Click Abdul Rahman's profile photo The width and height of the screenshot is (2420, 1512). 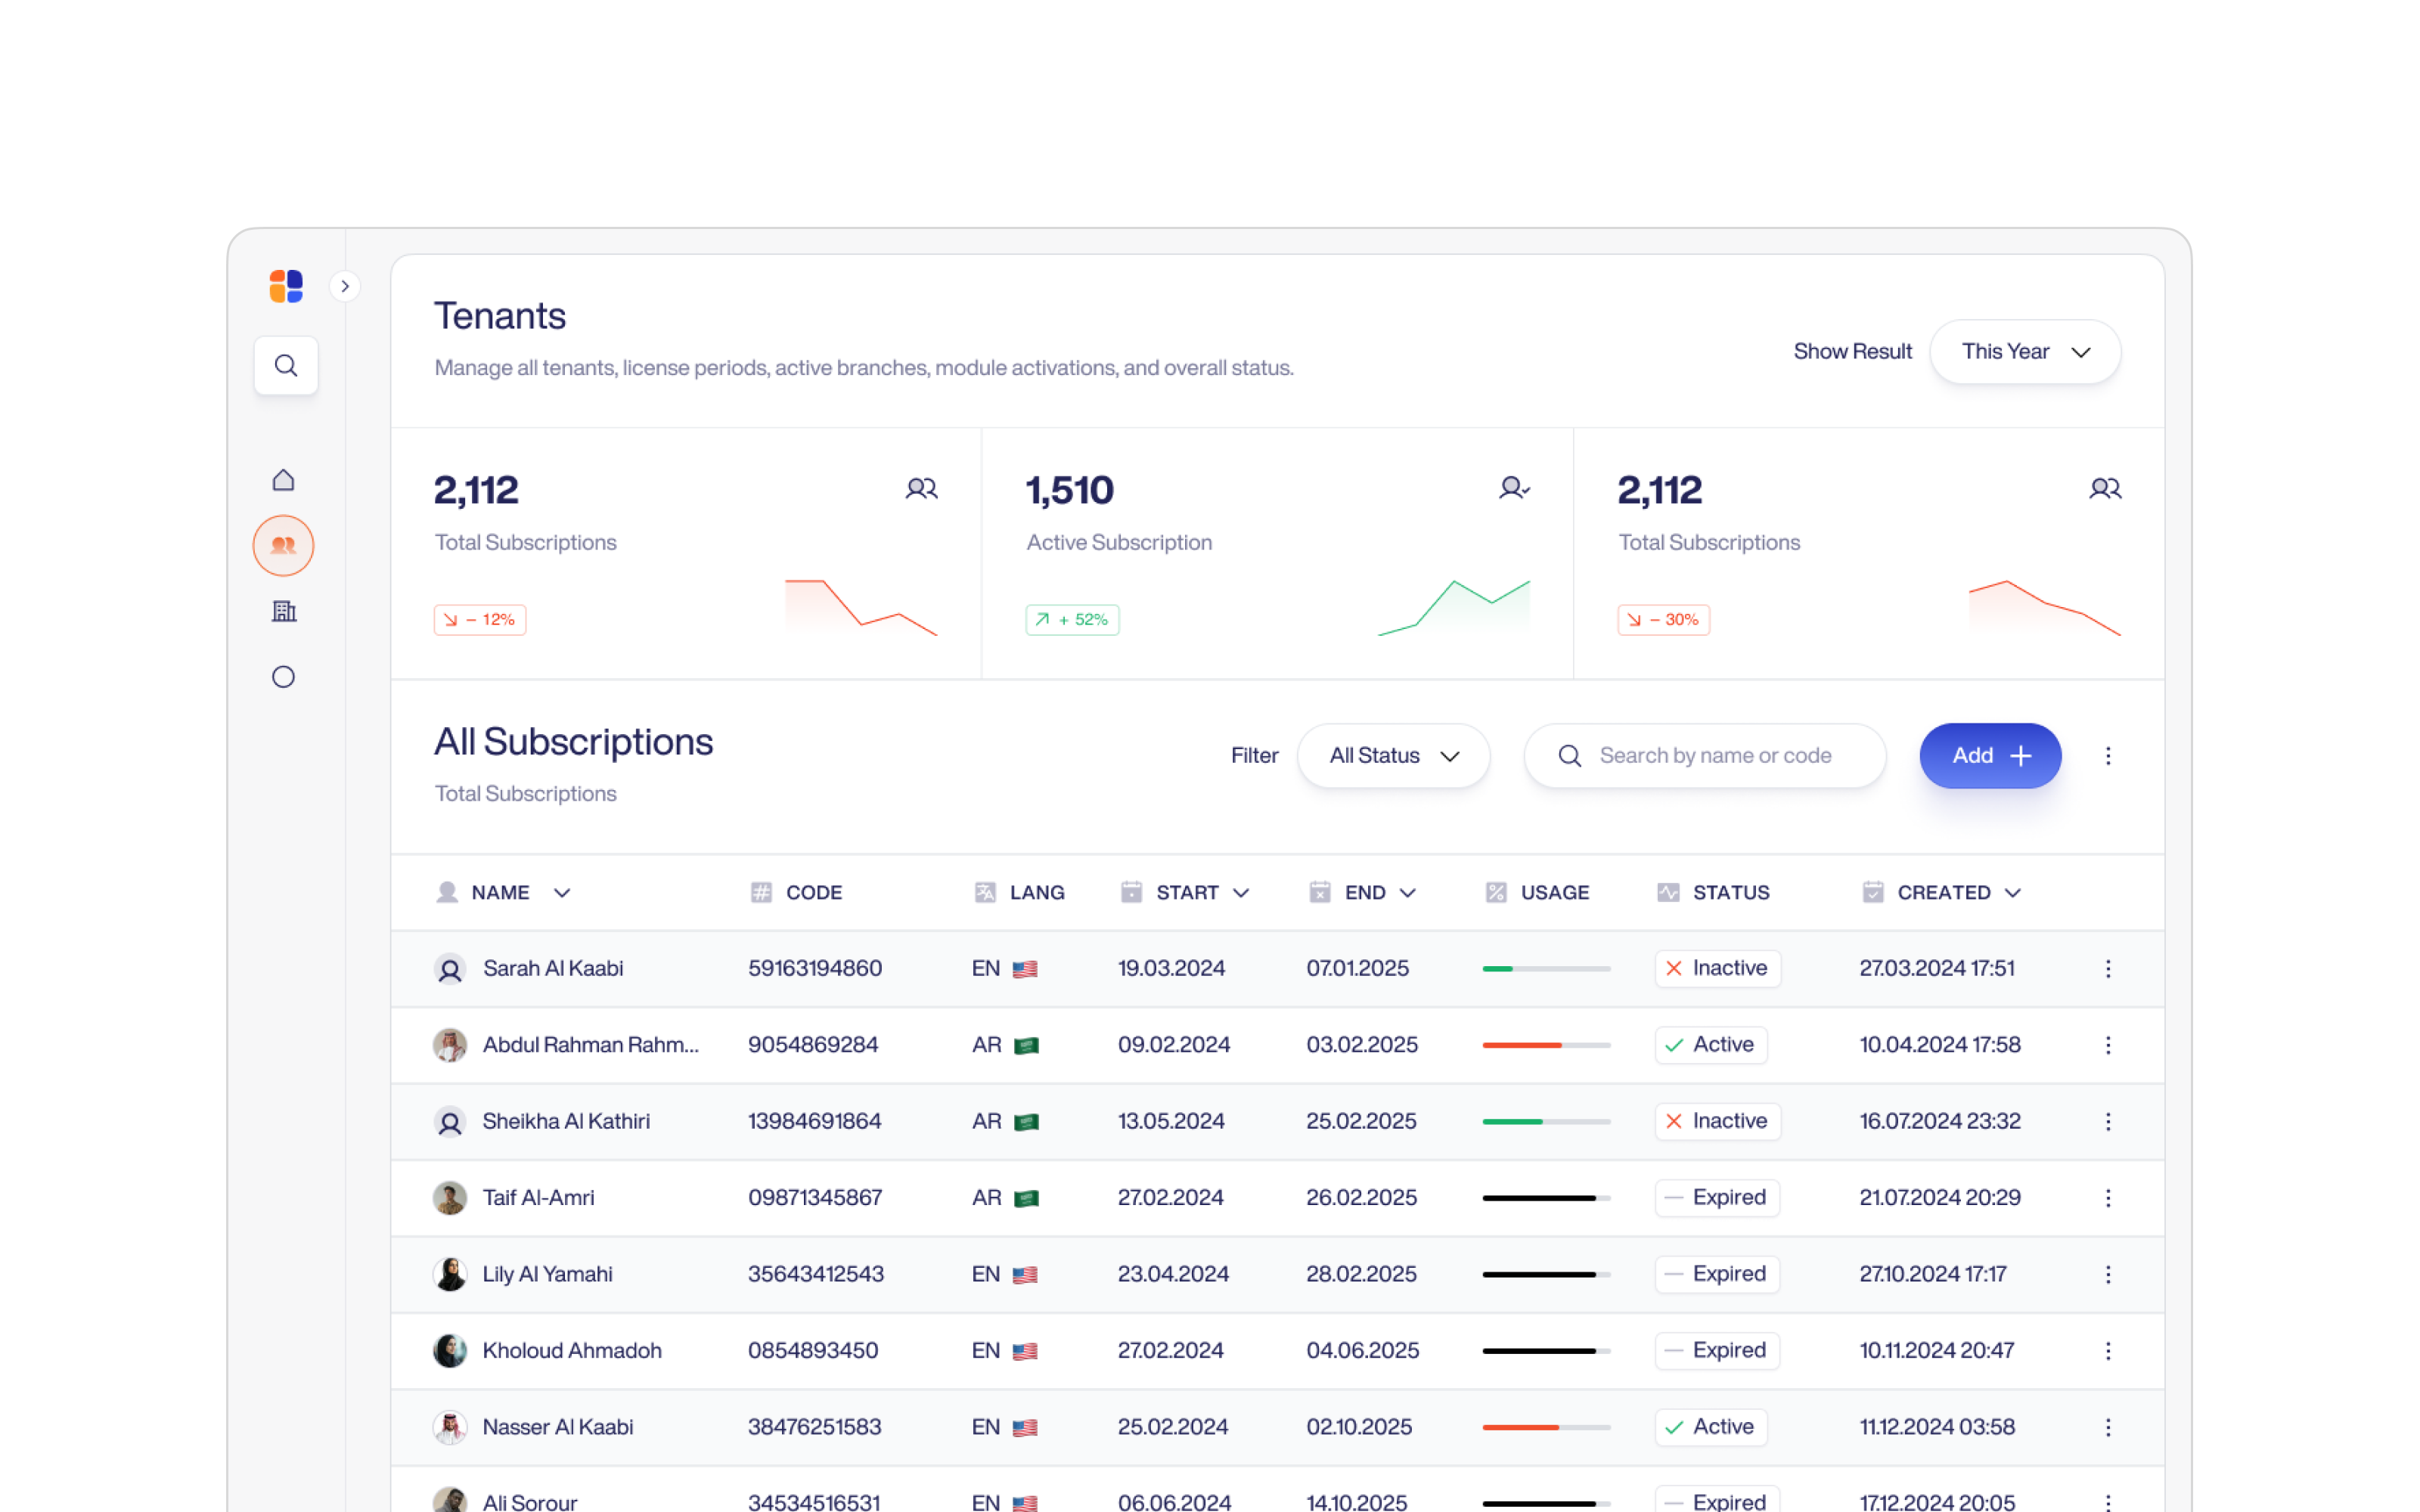(x=450, y=1045)
